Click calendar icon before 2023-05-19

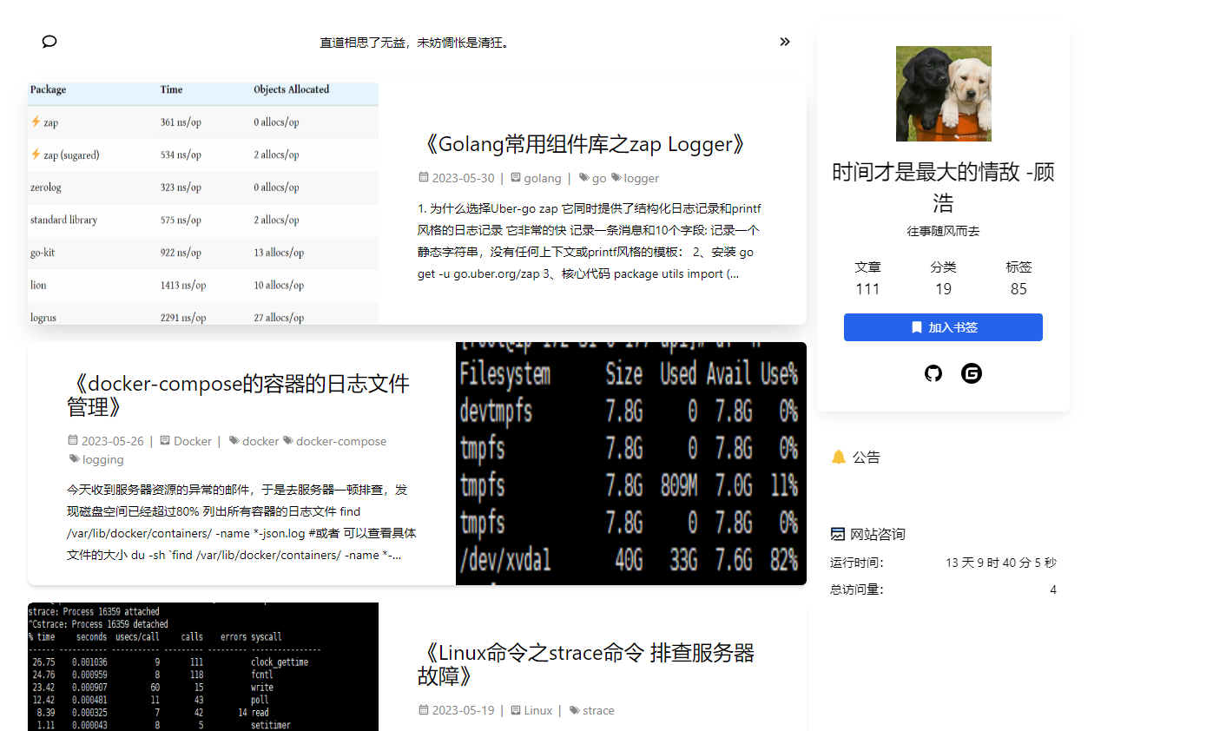424,709
